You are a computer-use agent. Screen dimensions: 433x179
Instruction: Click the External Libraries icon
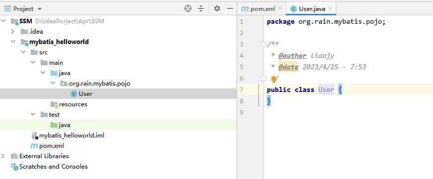[x=14, y=156]
